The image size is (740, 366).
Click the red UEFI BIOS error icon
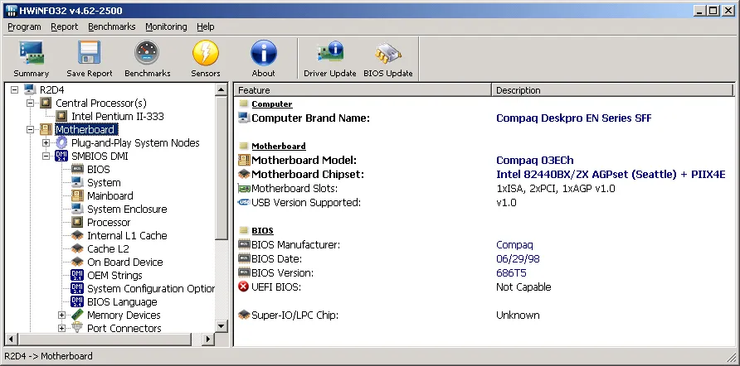point(244,287)
